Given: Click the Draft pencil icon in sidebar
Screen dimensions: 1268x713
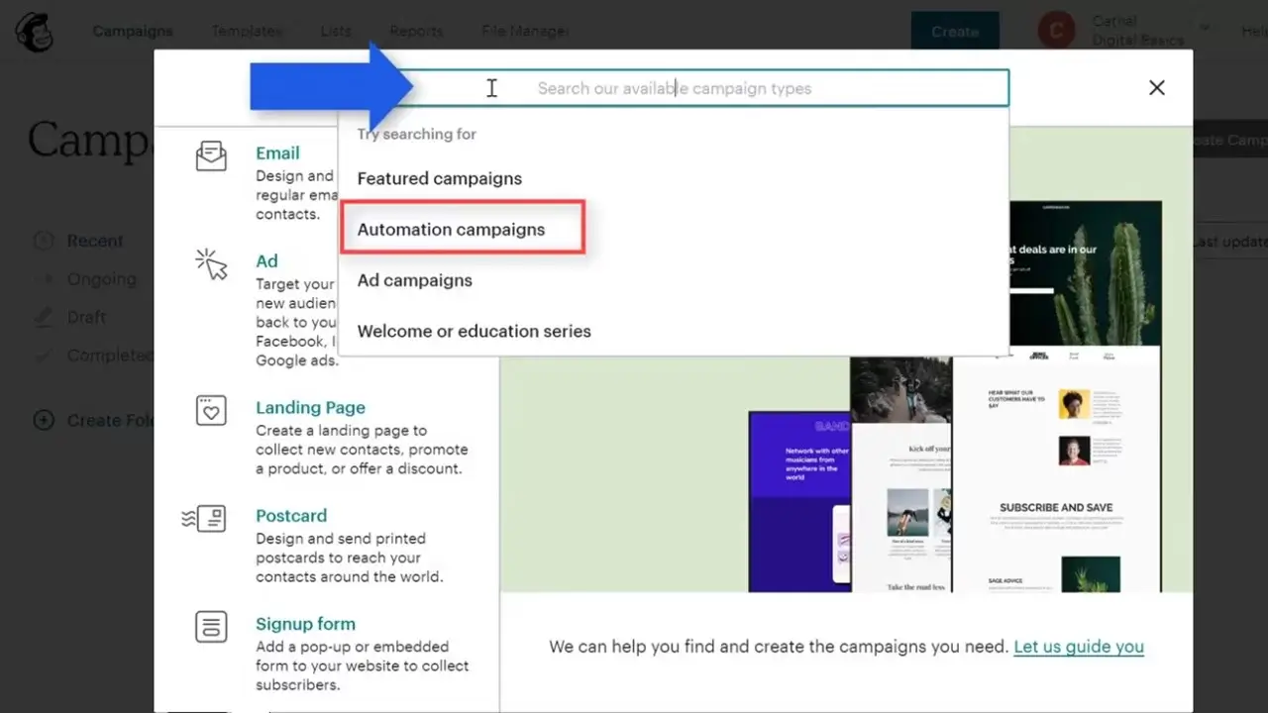Looking at the screenshot, I should pyautogui.click(x=44, y=317).
